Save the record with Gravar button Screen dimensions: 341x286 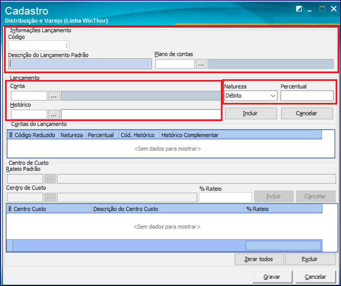(272, 277)
